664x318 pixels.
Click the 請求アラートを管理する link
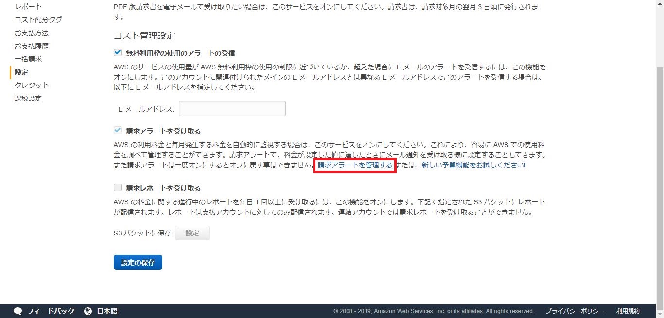click(355, 166)
